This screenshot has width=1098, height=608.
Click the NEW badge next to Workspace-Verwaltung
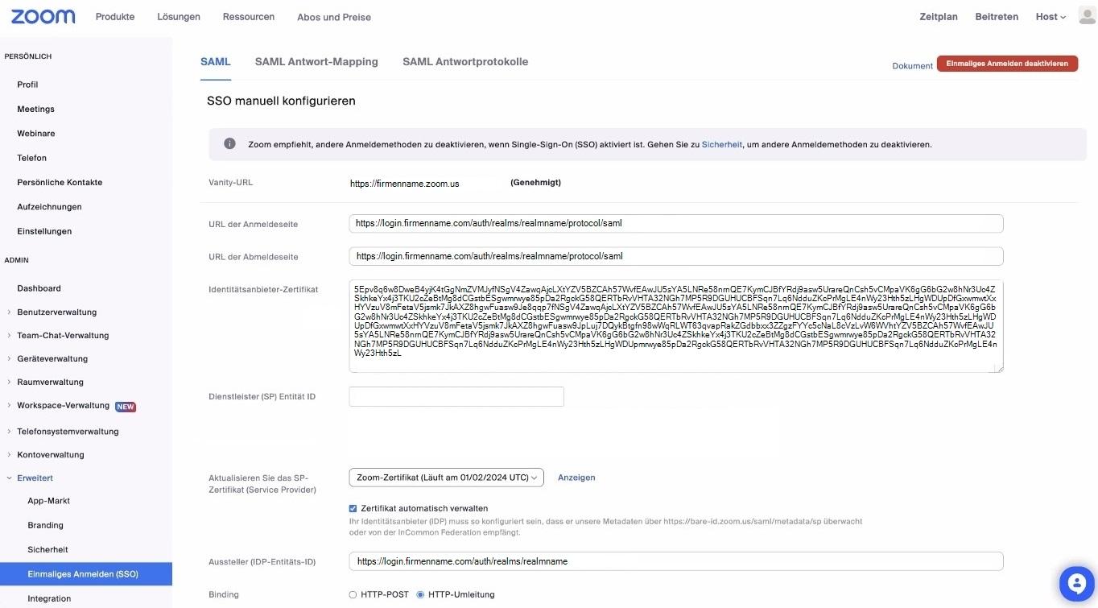point(126,407)
